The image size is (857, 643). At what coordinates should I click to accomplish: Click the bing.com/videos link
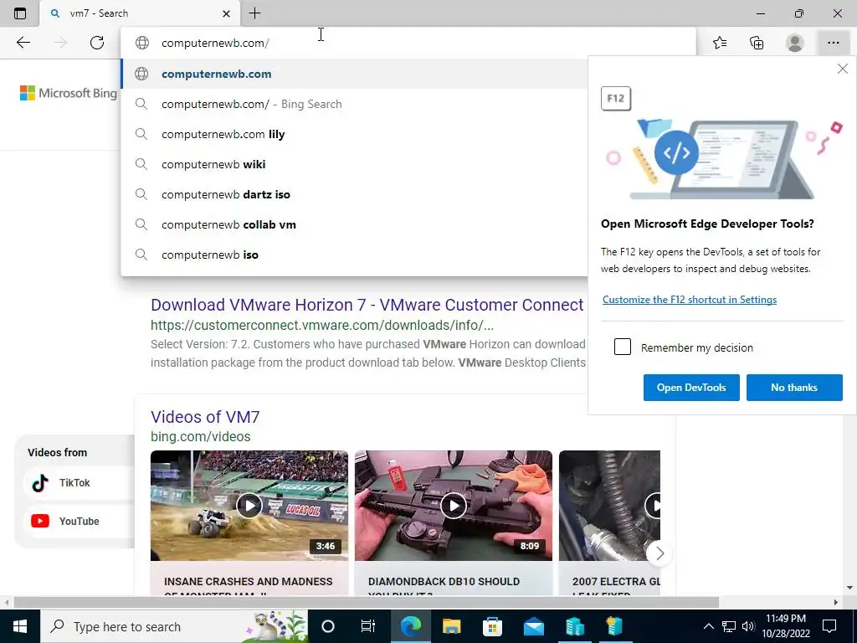pos(201,436)
